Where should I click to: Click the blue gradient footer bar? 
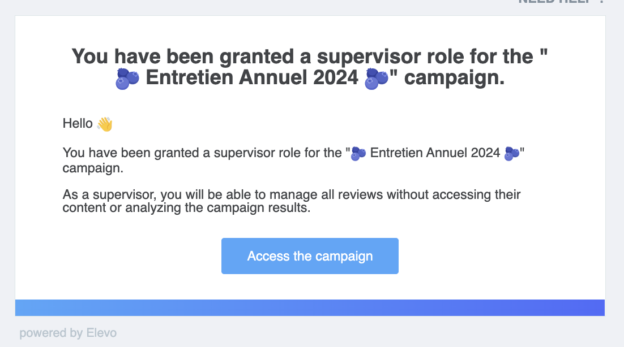tap(310, 307)
